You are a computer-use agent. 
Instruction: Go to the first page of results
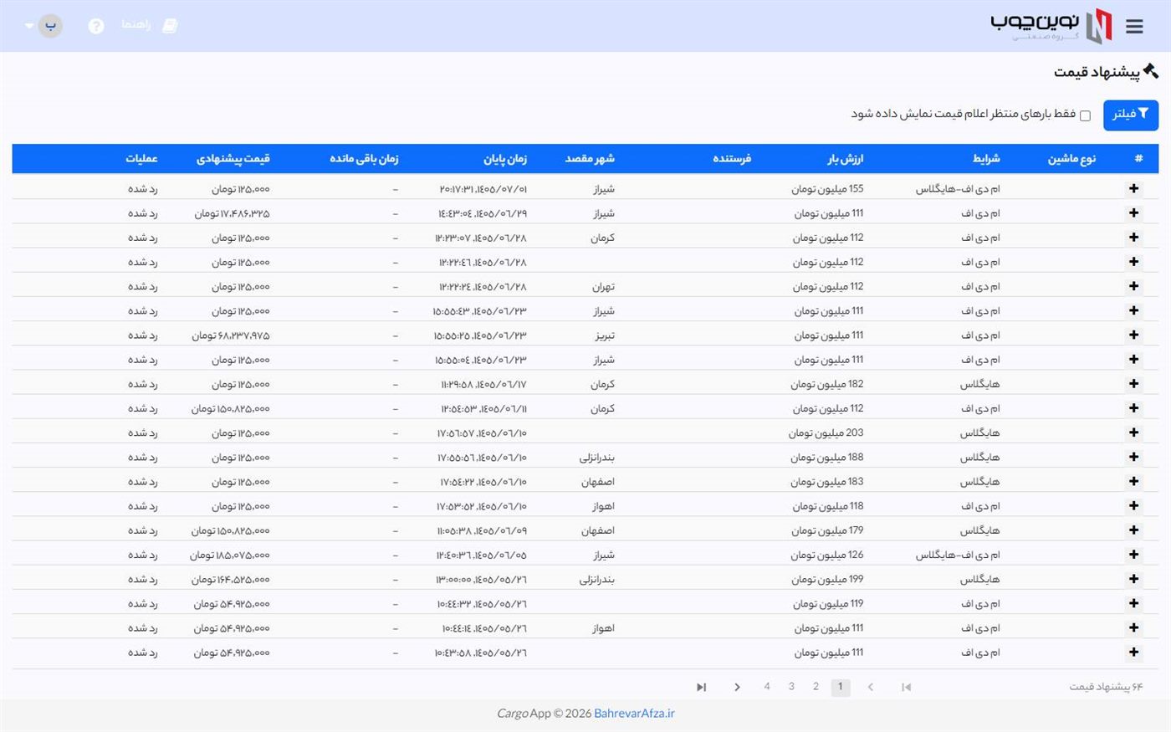pyautogui.click(x=906, y=688)
